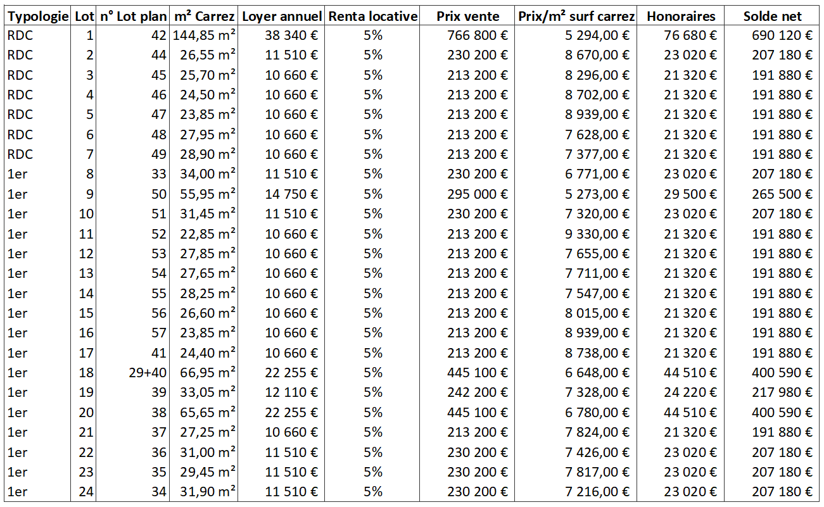
Task: Click the 242 200 € sale price cell
Action: click(468, 392)
